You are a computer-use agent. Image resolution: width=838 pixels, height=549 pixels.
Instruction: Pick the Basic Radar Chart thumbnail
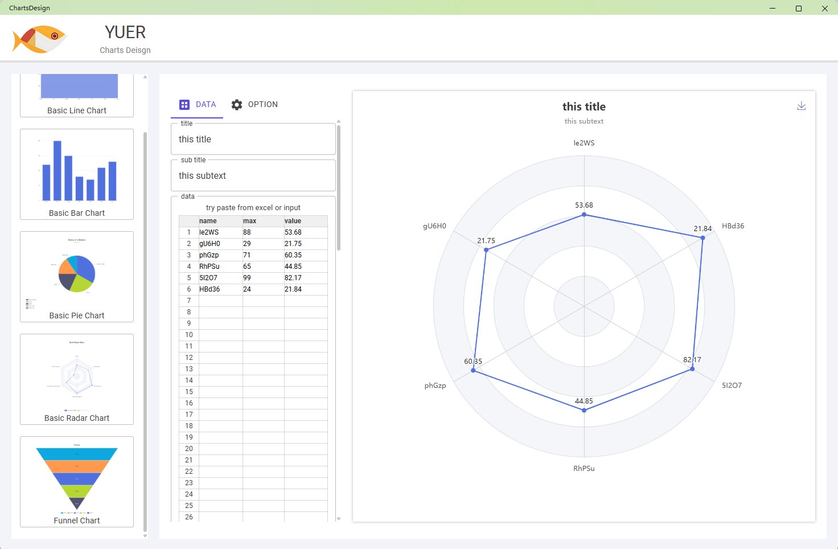coord(77,379)
